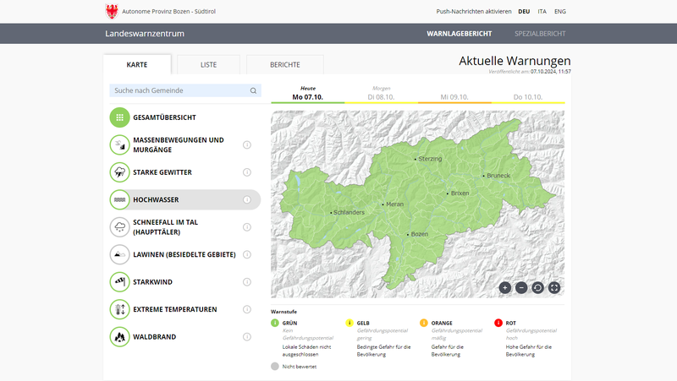The width and height of the screenshot is (677, 381).
Task: Select the Lawinen avalanche icon
Action: point(120,254)
